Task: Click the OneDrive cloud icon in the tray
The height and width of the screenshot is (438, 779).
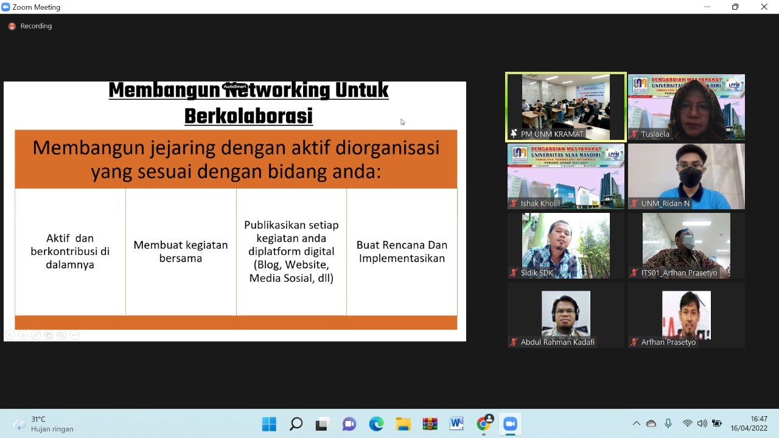Action: 651,423
